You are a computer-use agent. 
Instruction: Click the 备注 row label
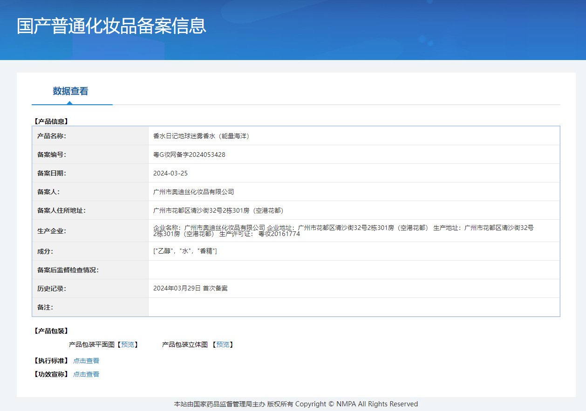click(x=45, y=307)
